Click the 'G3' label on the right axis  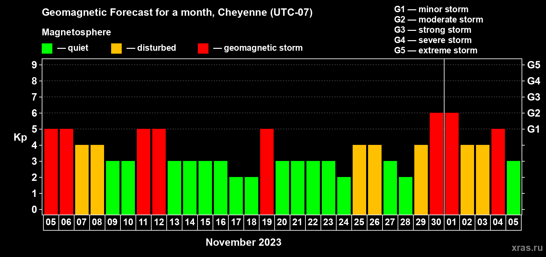coord(534,97)
